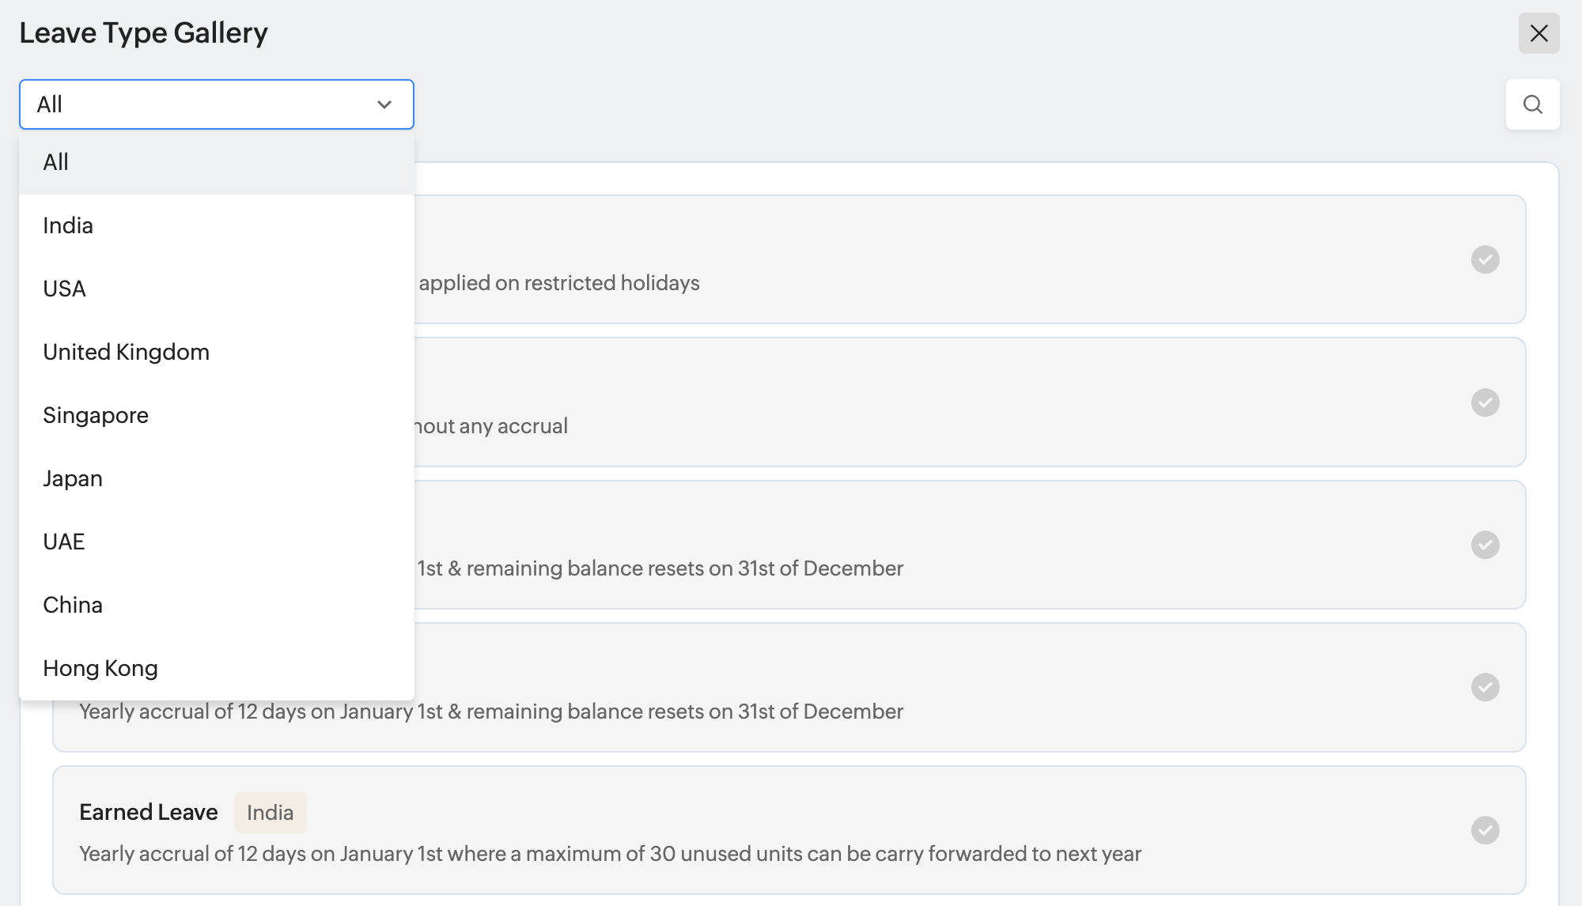The image size is (1582, 906).
Task: Check the restricted holidays leave type
Action: pyautogui.click(x=1485, y=259)
